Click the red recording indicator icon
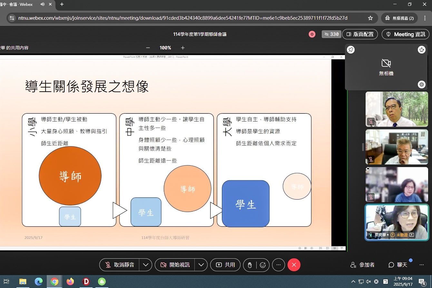This screenshot has height=288, width=432. point(312,34)
